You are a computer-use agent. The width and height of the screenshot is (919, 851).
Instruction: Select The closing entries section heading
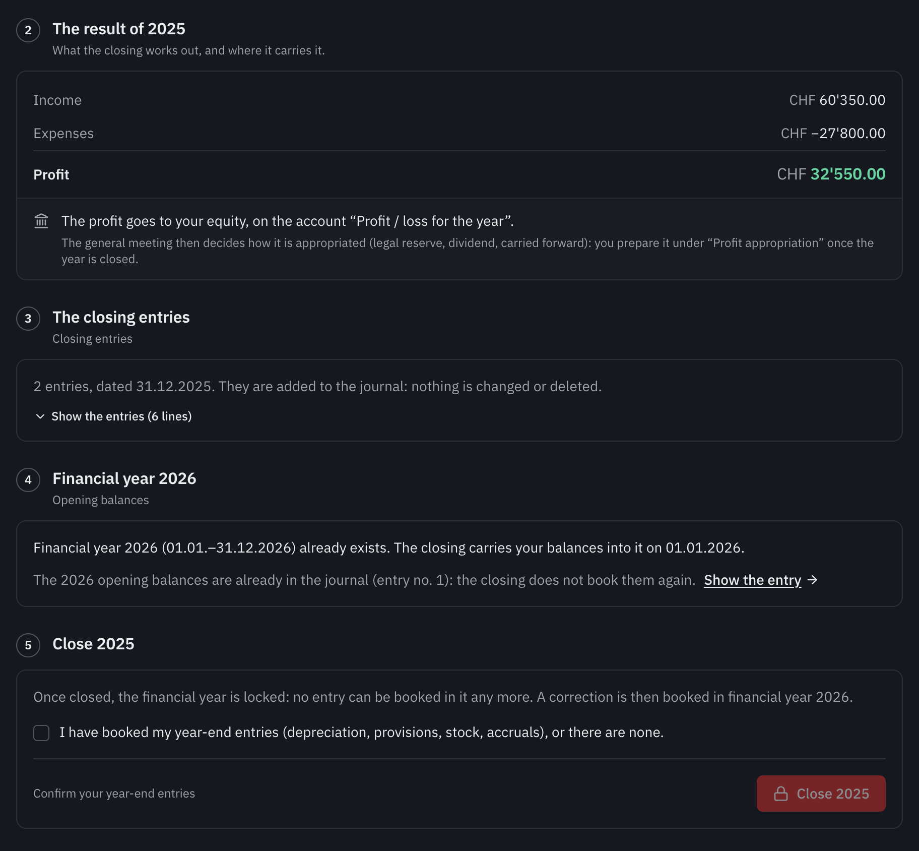pyautogui.click(x=121, y=317)
